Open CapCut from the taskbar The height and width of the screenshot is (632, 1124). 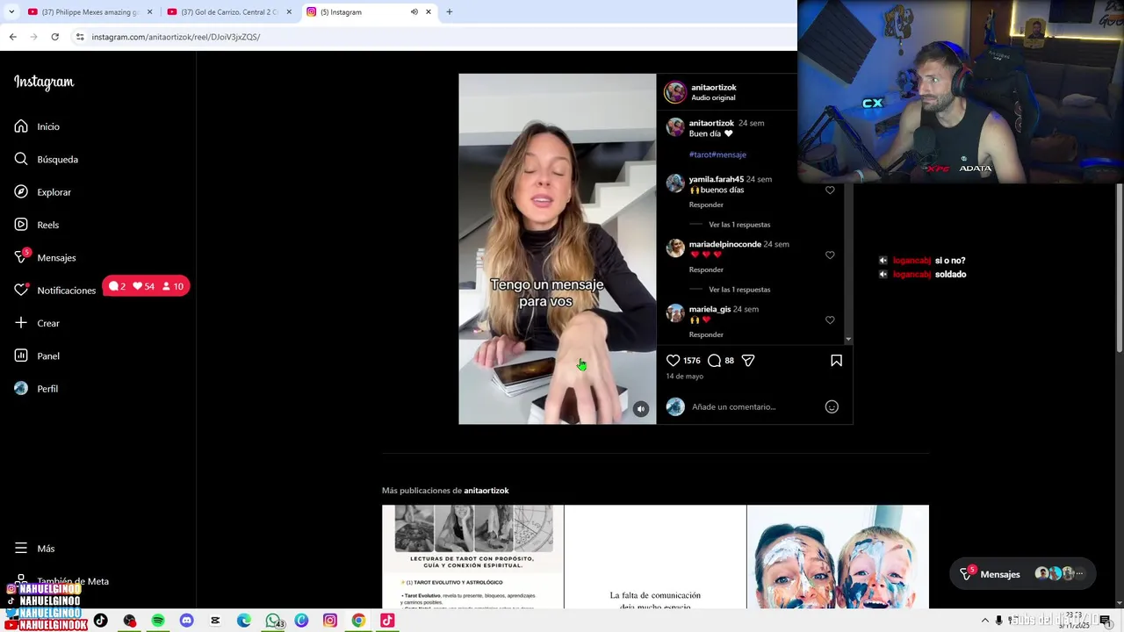click(215, 621)
